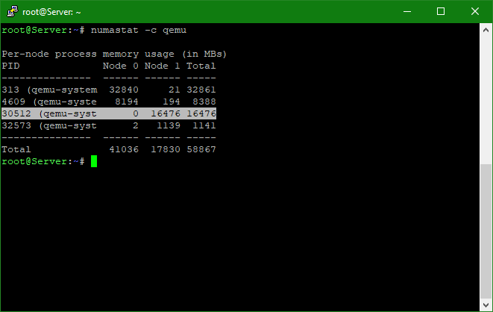Image resolution: width=493 pixels, height=312 pixels.
Task: Click the bottom 'root@Server:~#' prompt
Action: 43,162
